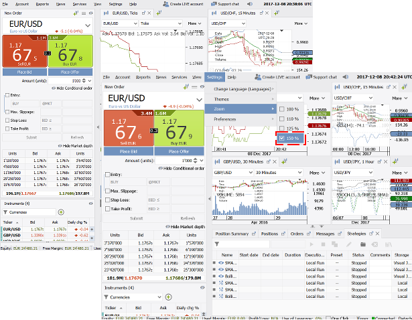Image resolution: width=412 pixels, height=320 pixels.
Task: Open the Preferences submenu
Action: coord(241,119)
